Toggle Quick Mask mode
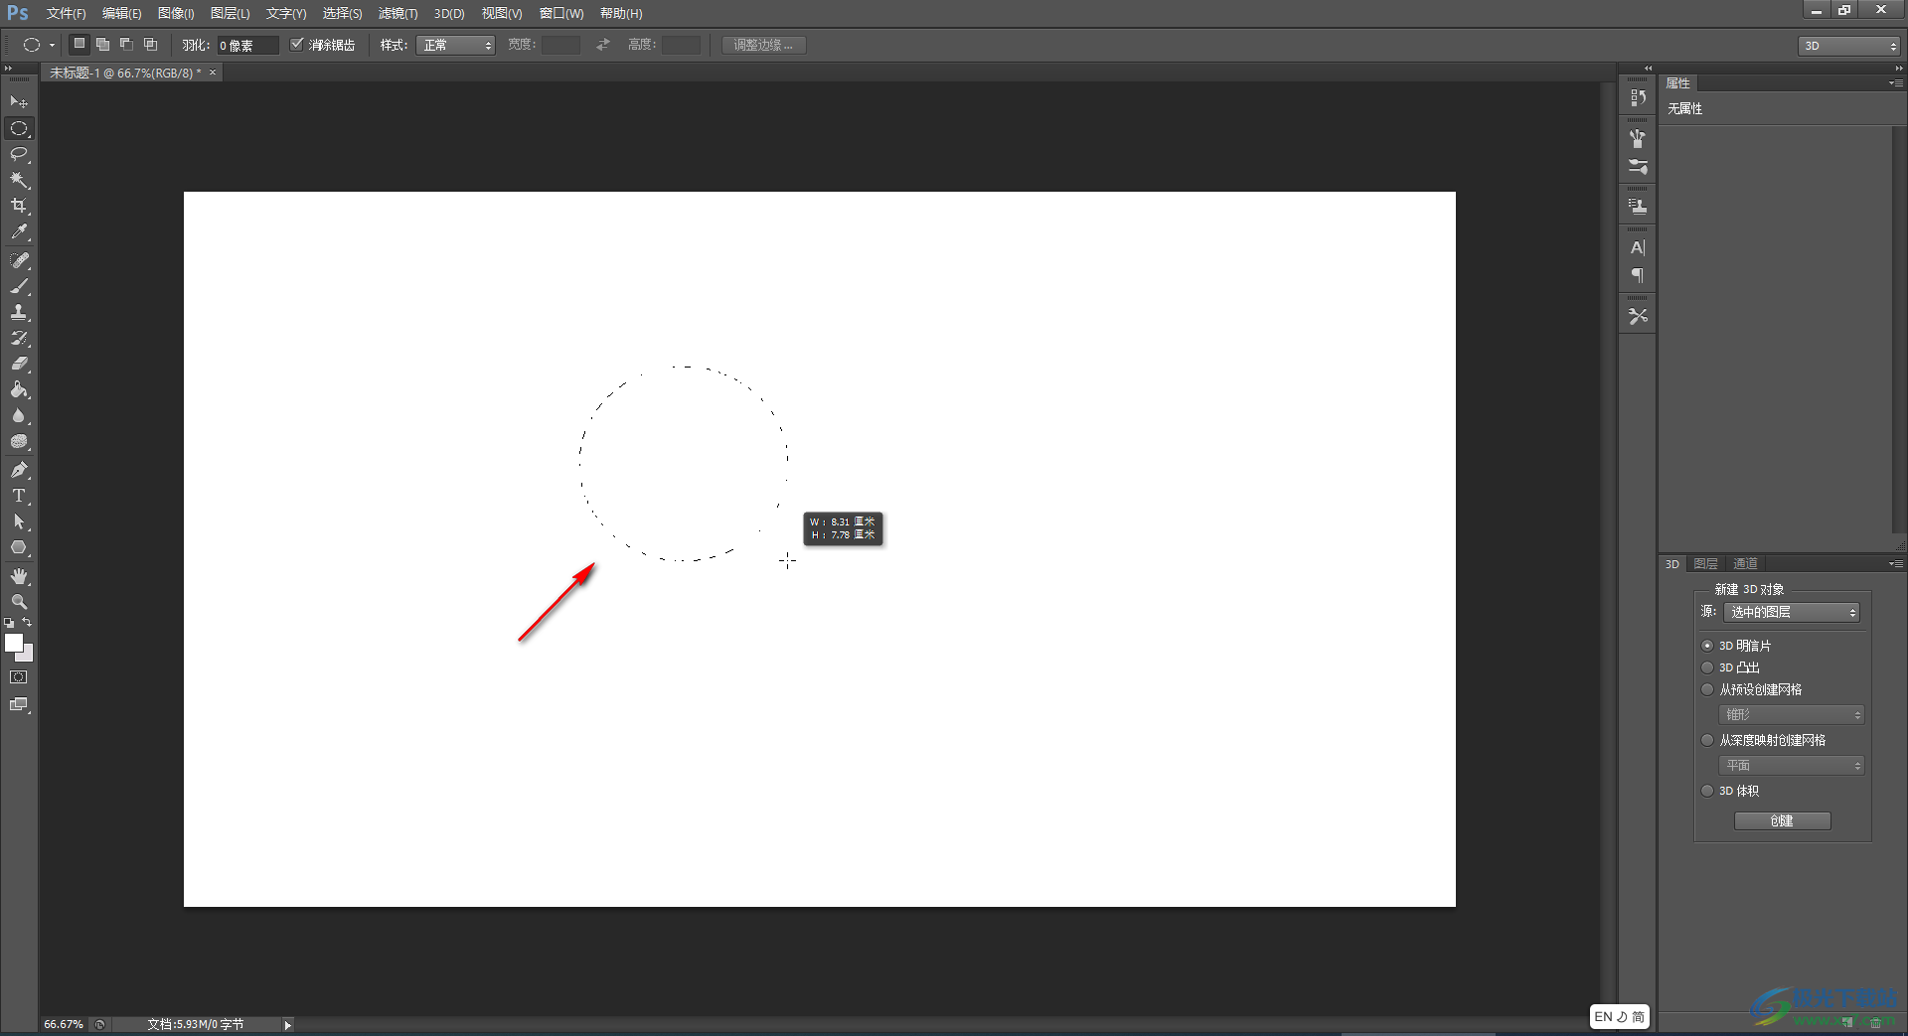Image resolution: width=1908 pixels, height=1036 pixels. 19,677
